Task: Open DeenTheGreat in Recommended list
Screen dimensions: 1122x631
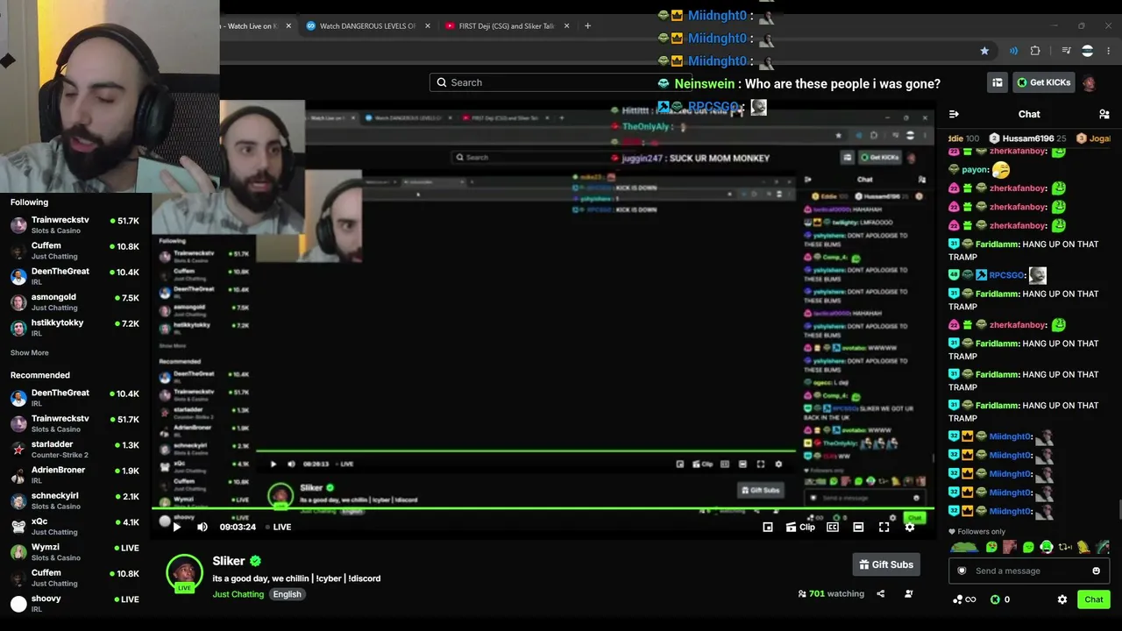Action: [x=75, y=397]
